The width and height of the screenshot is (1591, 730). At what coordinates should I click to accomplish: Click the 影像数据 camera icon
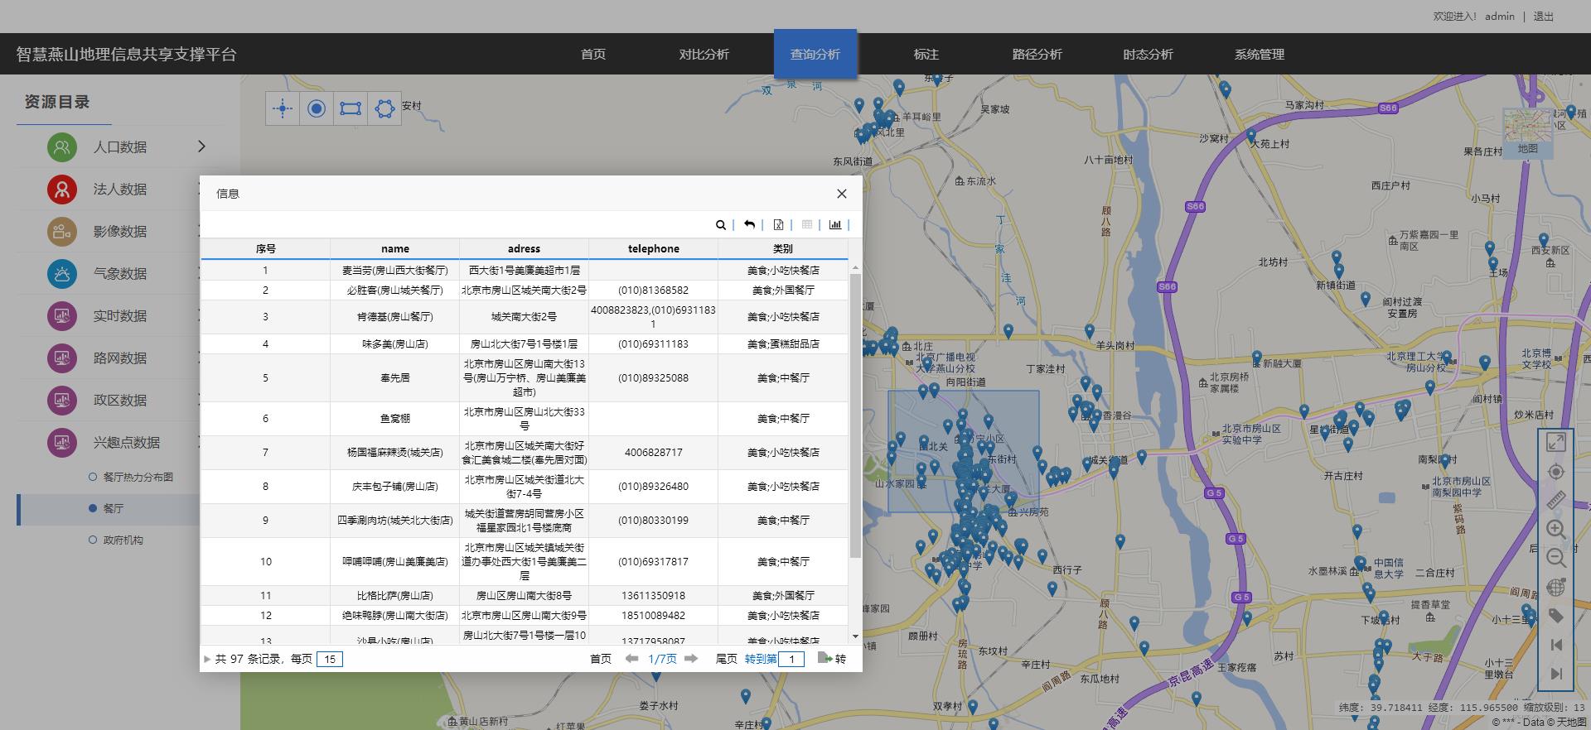62,232
